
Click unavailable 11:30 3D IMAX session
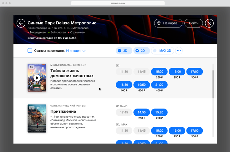124,131
